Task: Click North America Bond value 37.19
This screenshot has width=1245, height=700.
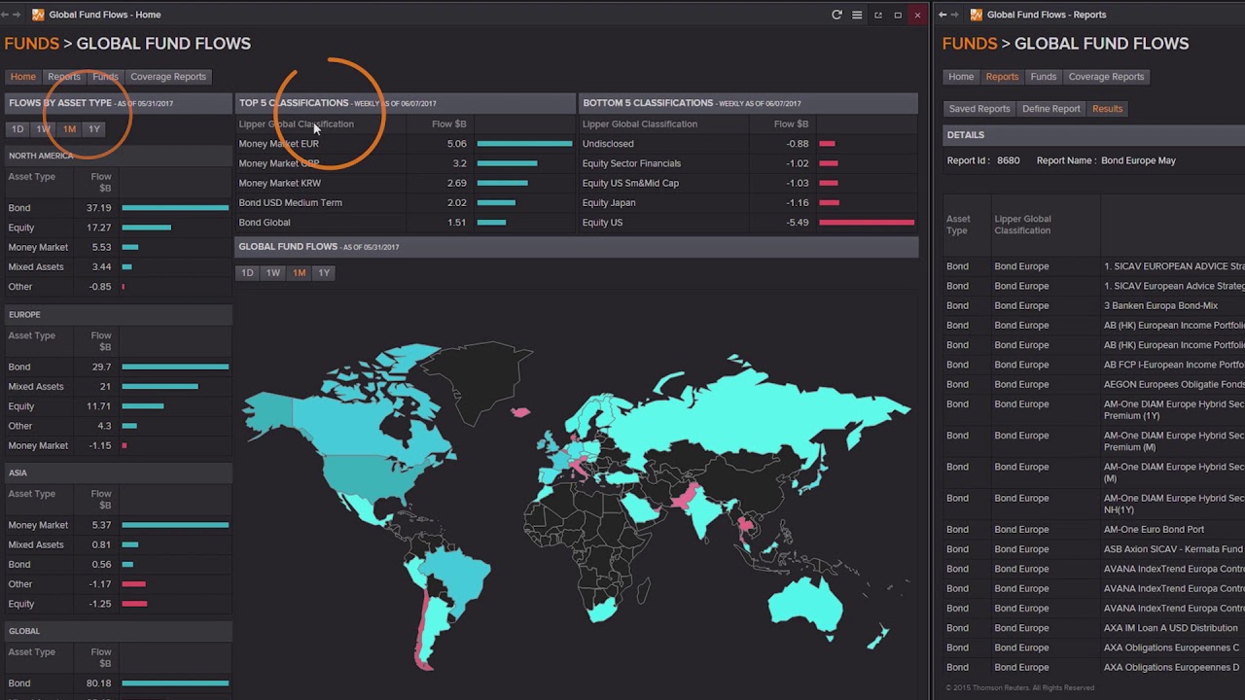Action: [98, 208]
